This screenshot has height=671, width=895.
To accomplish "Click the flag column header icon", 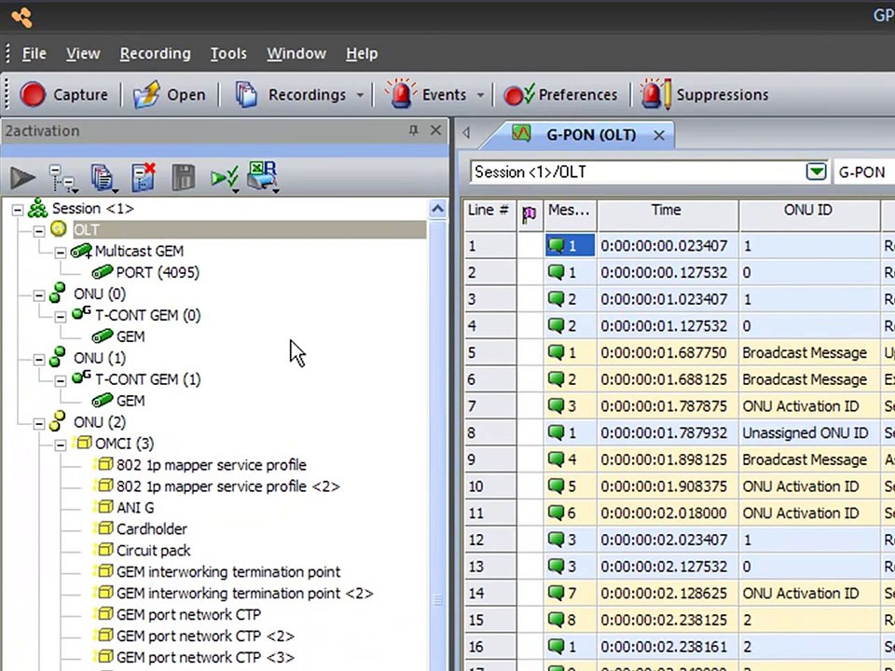I will [x=530, y=215].
